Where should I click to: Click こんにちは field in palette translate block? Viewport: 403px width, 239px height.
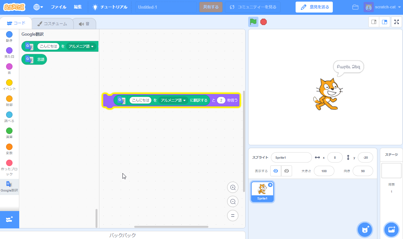[x=48, y=46]
